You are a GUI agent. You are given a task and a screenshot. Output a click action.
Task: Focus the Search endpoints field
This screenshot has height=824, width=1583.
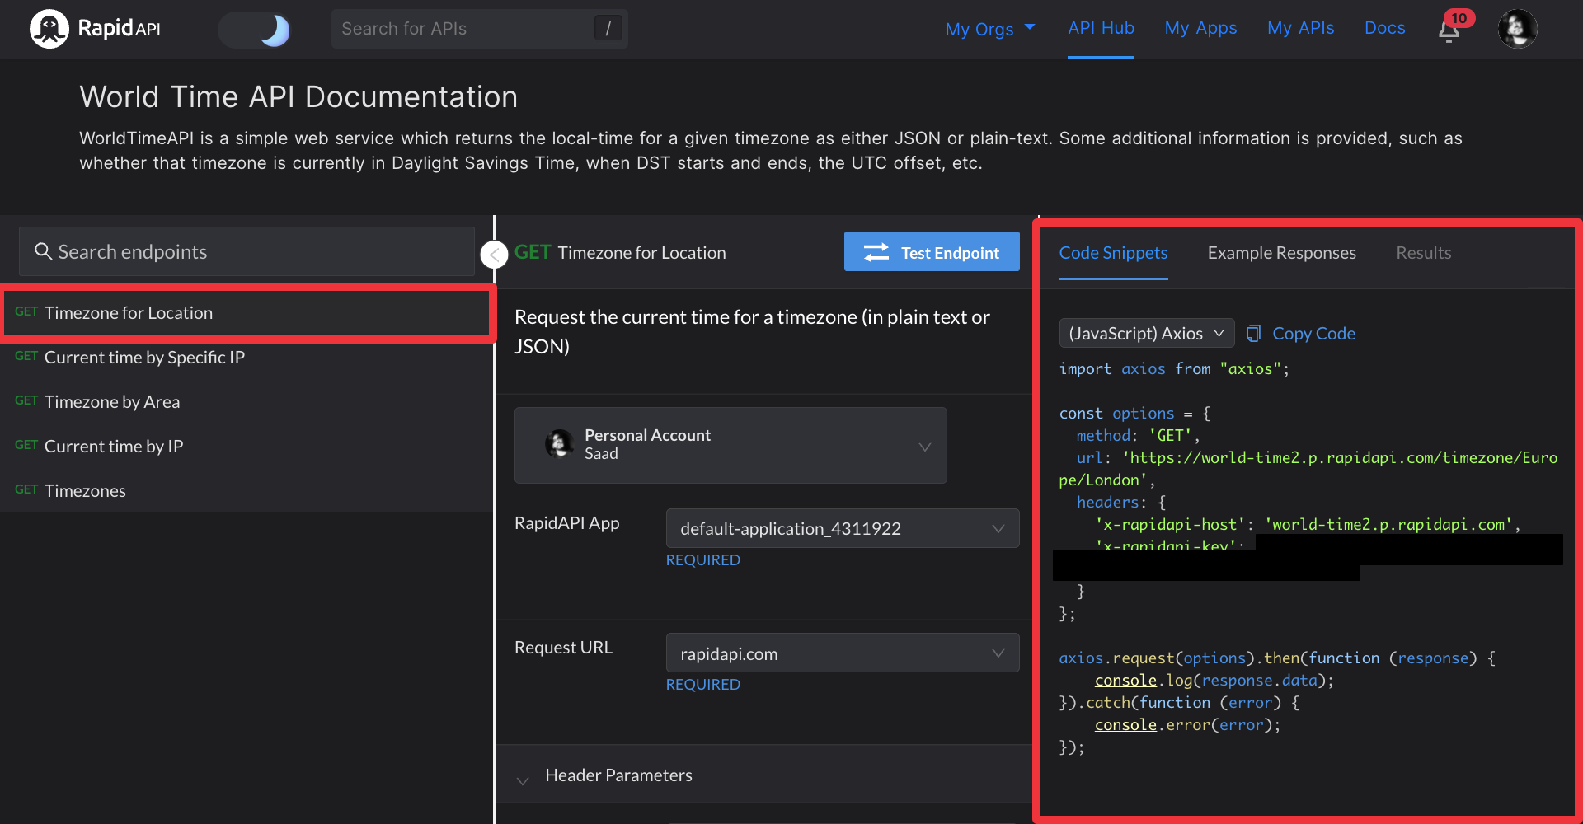click(247, 251)
